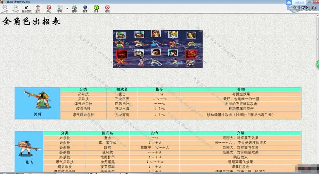The width and height of the screenshot is (319, 174).
Task: Click 指令 header in 张飞 table
Action: coord(154,133)
